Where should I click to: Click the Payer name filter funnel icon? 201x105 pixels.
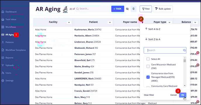pos(142,22)
